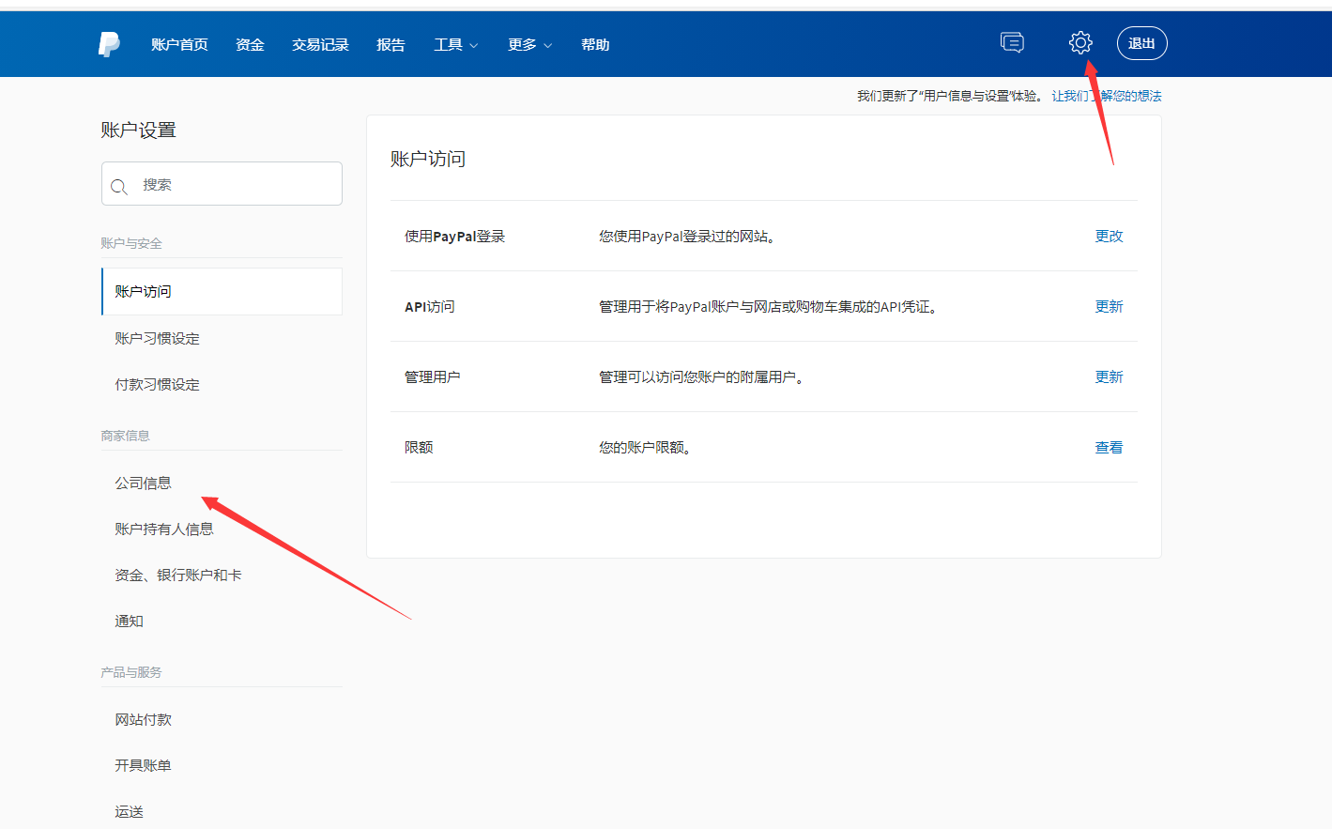Click the settings gear icon

pos(1080,43)
